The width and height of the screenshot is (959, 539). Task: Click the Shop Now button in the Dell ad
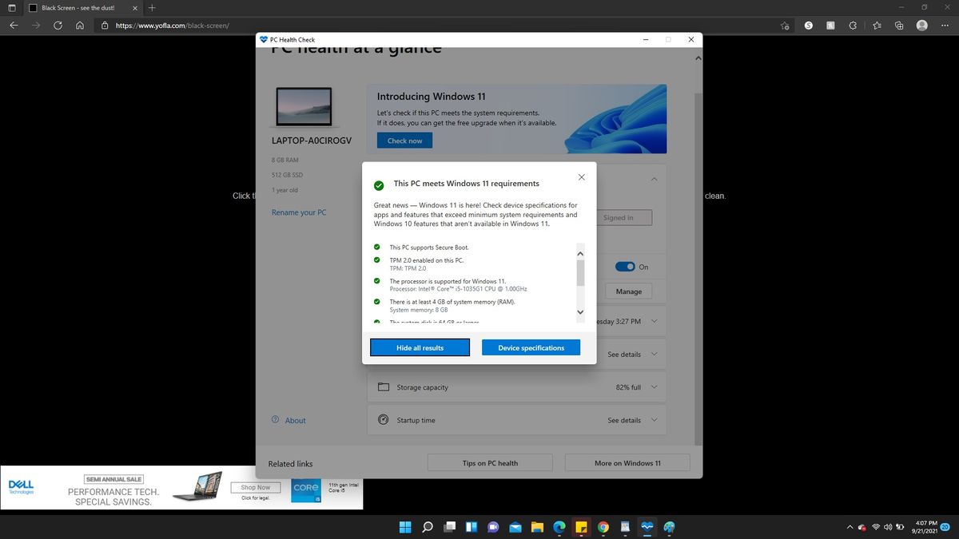pyautogui.click(x=254, y=487)
